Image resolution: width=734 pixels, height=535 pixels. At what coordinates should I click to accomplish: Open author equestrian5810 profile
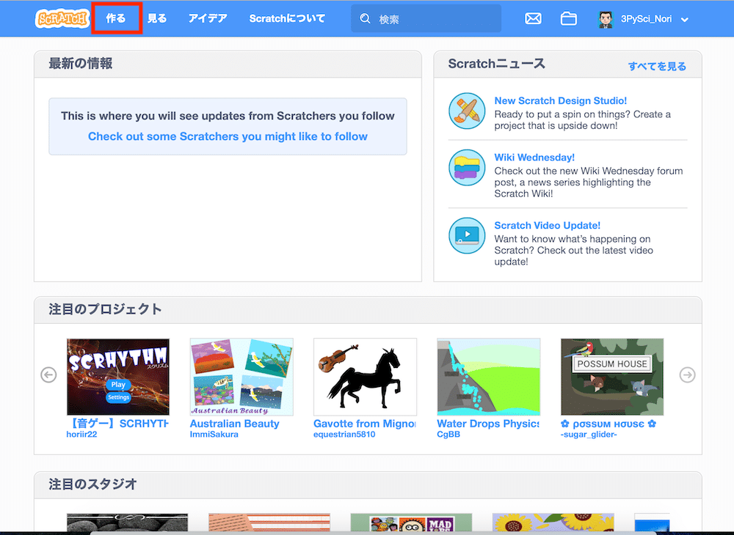[x=344, y=435]
